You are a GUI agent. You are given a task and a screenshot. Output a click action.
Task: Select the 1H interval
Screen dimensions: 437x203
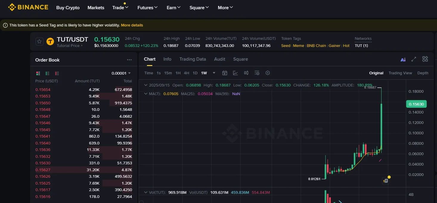click(x=178, y=73)
